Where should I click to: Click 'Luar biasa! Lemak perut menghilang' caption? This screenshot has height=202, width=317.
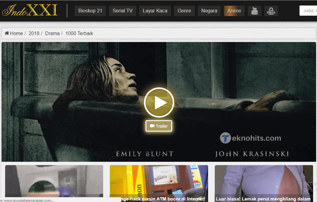click(x=263, y=199)
